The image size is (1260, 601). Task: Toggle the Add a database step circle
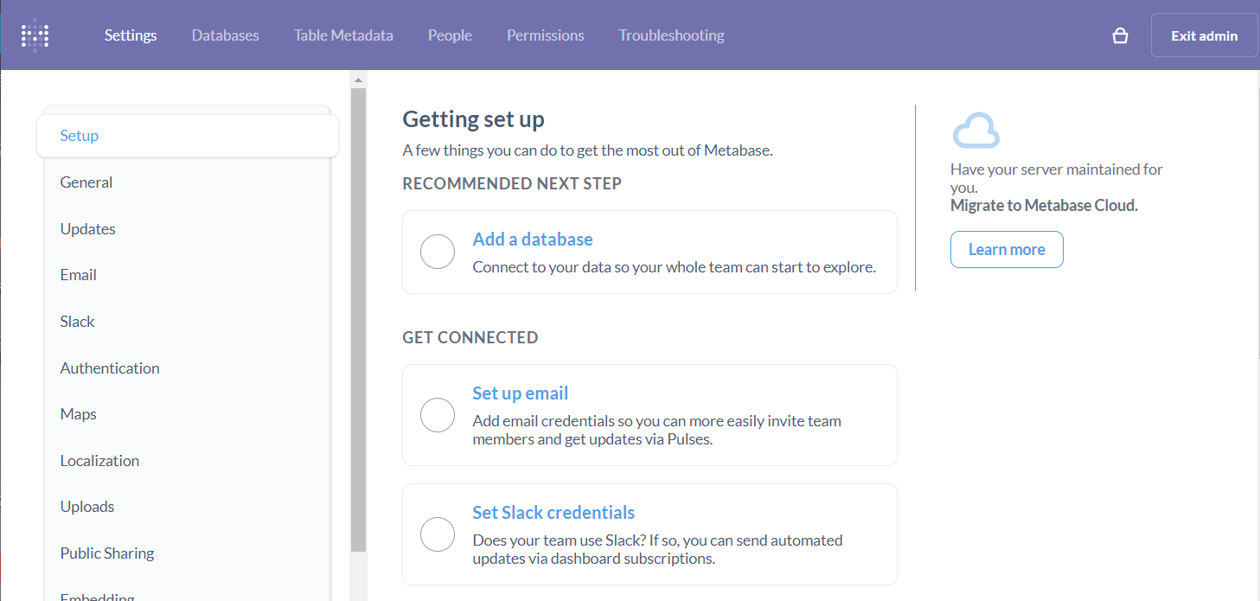tap(438, 252)
